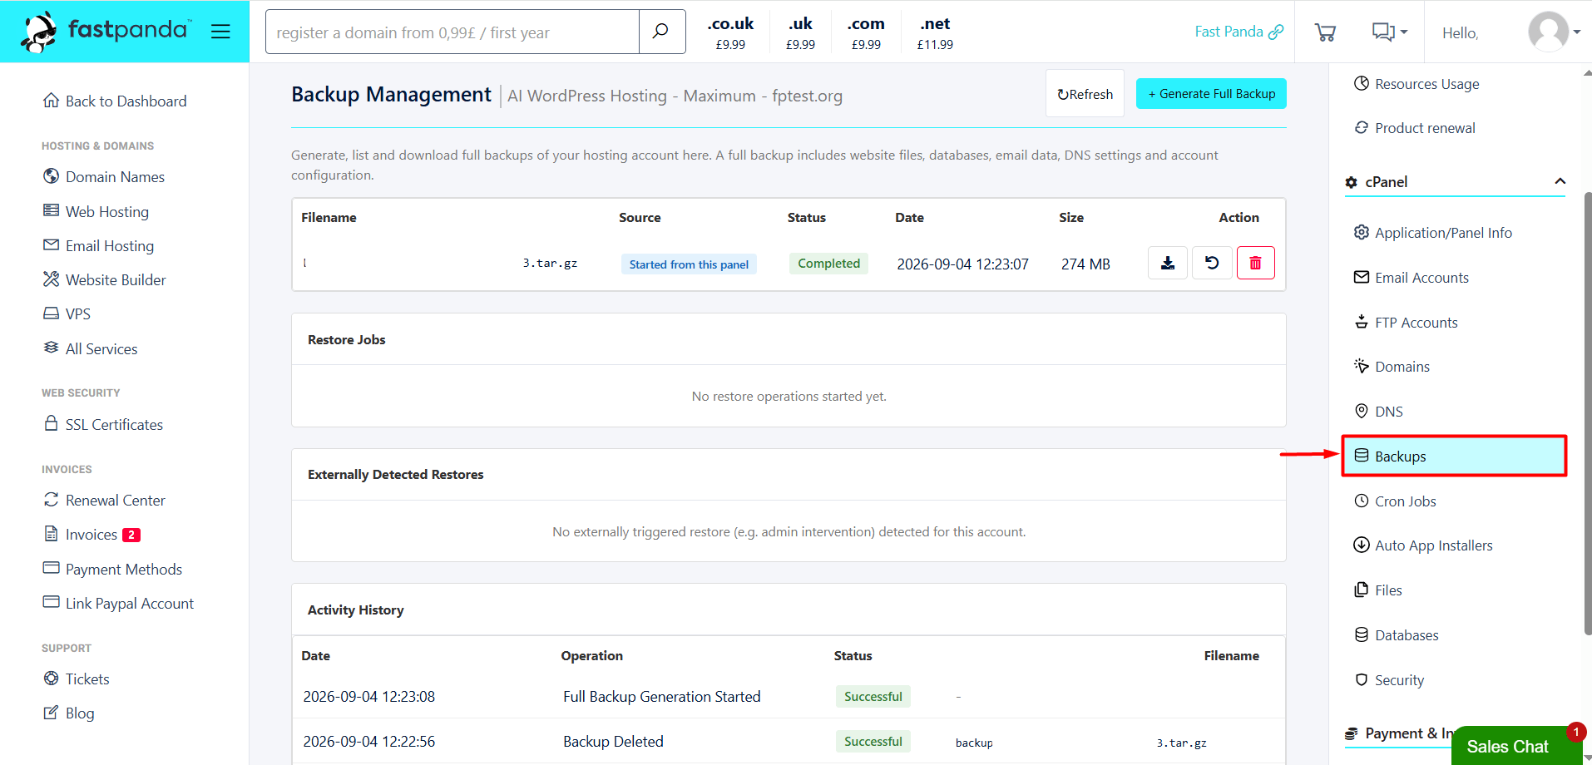The height and width of the screenshot is (765, 1592).
Task: Open Tickets under Support
Action: tap(76, 679)
